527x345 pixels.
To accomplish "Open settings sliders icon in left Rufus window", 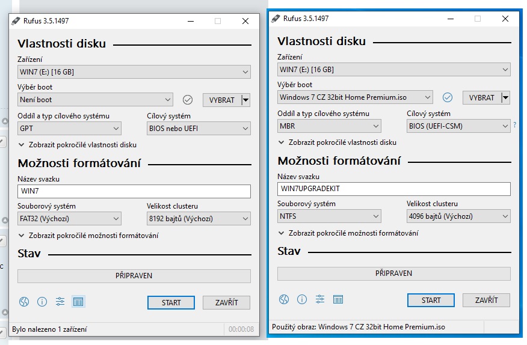I will click(x=60, y=302).
